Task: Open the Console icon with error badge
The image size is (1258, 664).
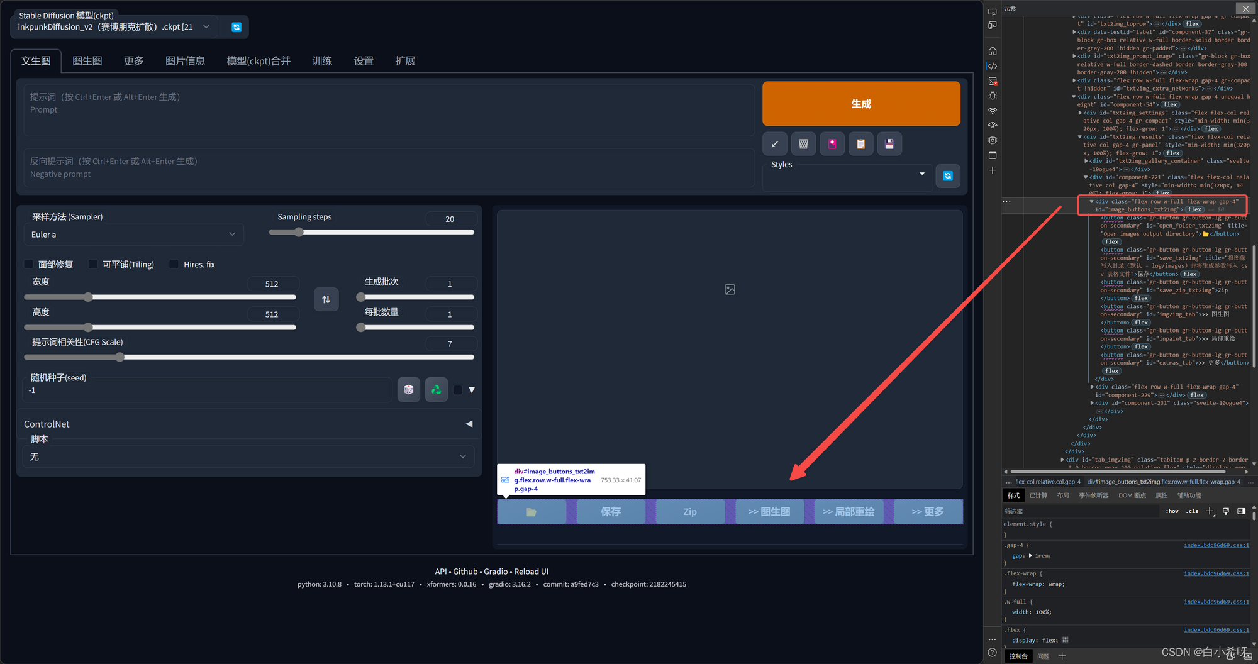Action: click(993, 81)
